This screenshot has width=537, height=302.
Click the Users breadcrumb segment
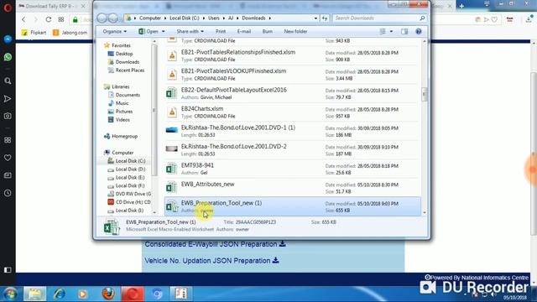pos(214,18)
